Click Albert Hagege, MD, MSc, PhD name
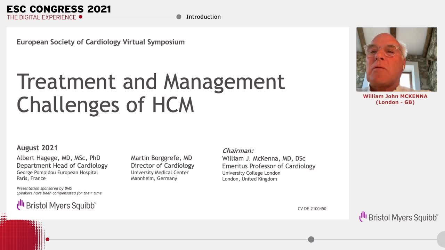The height and width of the screenshot is (250, 445). coord(58,158)
